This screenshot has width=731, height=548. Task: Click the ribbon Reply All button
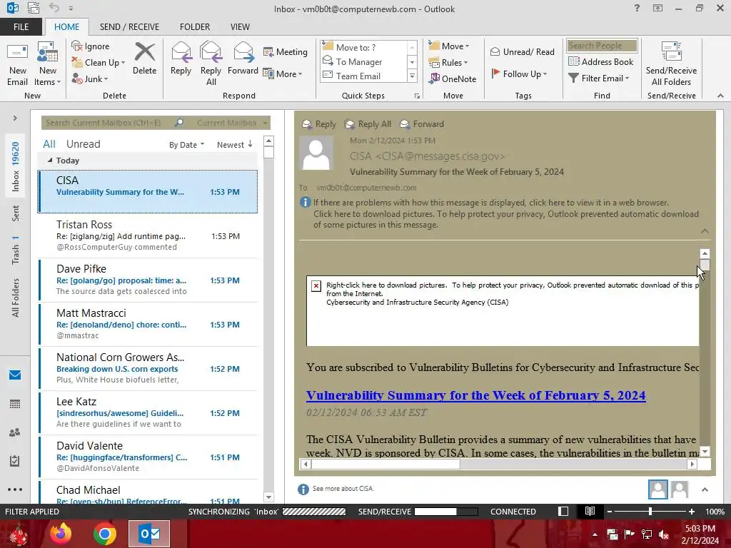[211, 64]
